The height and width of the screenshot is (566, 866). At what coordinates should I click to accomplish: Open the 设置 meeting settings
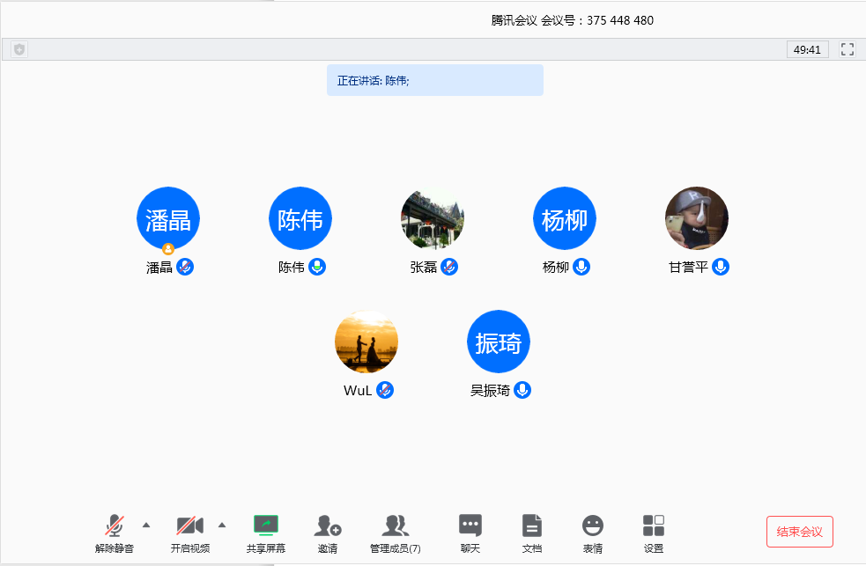(653, 533)
